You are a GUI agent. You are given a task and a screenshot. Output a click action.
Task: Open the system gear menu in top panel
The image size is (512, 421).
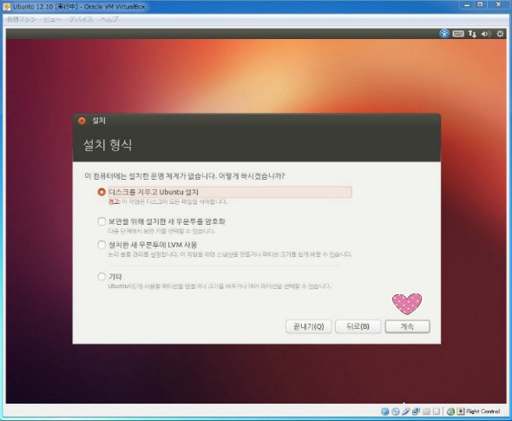500,34
